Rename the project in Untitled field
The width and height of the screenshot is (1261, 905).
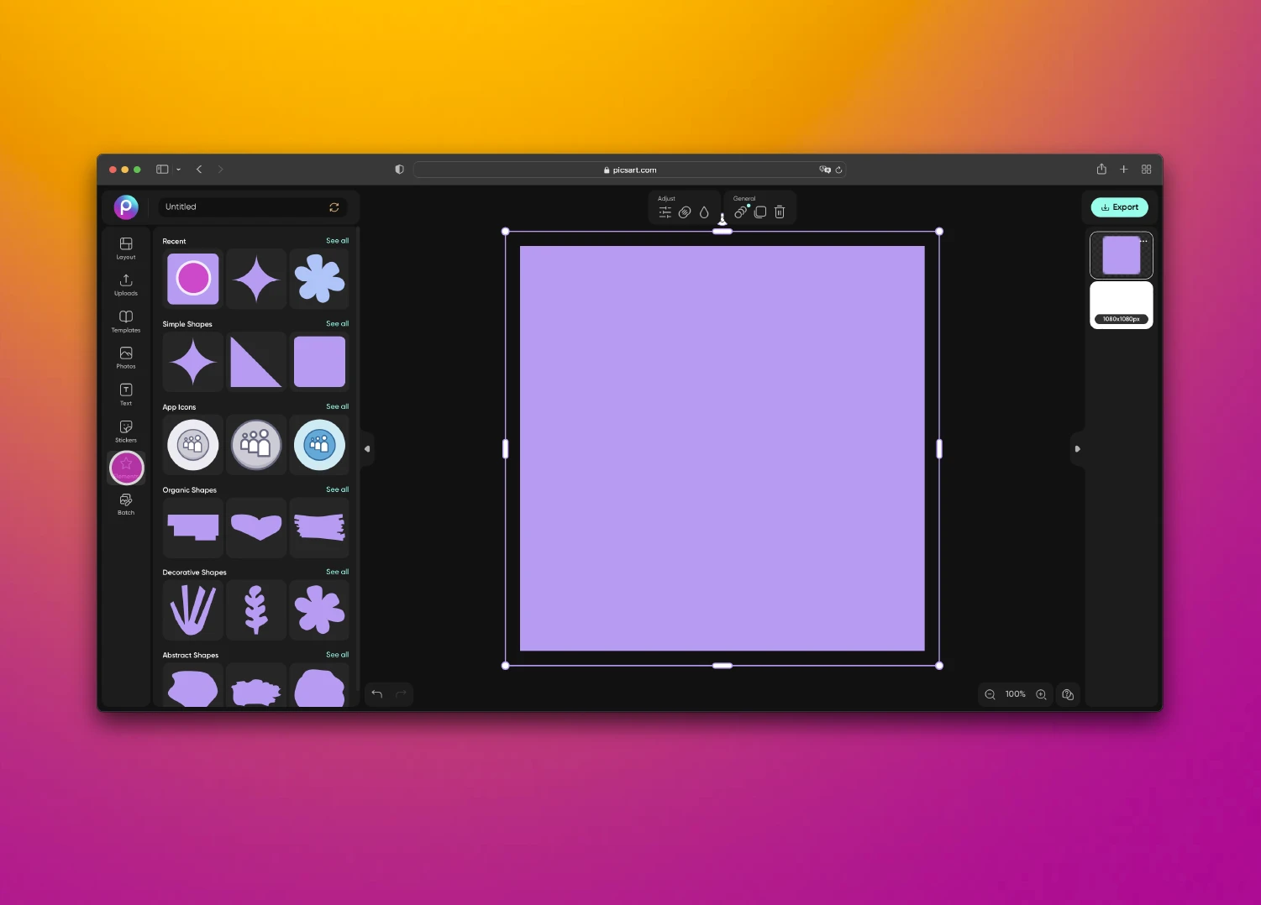pos(244,207)
